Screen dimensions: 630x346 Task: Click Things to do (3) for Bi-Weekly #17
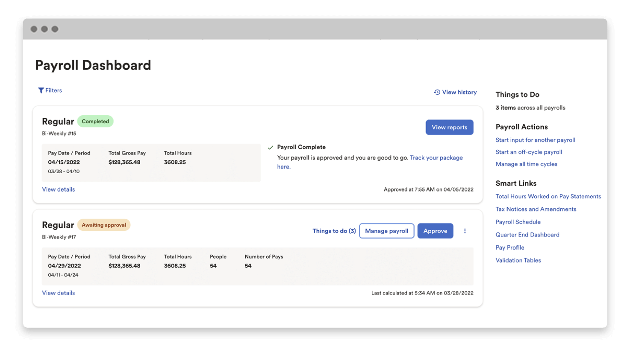point(334,230)
